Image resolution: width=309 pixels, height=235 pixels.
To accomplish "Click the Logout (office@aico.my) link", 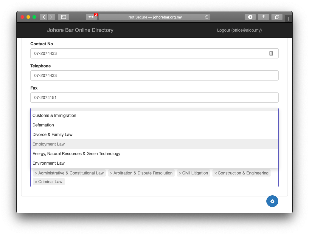I will [x=239, y=30].
